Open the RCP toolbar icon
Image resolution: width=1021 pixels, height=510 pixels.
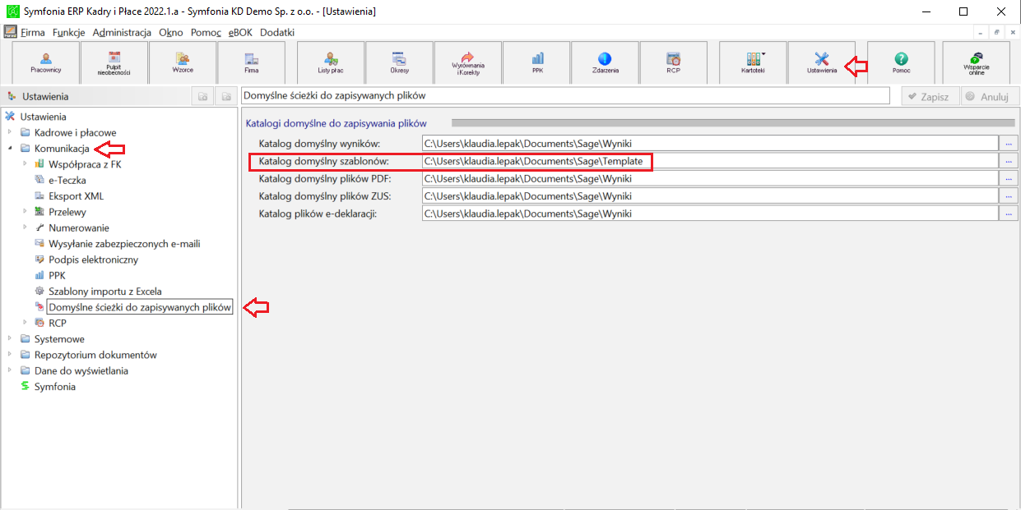pos(673,62)
